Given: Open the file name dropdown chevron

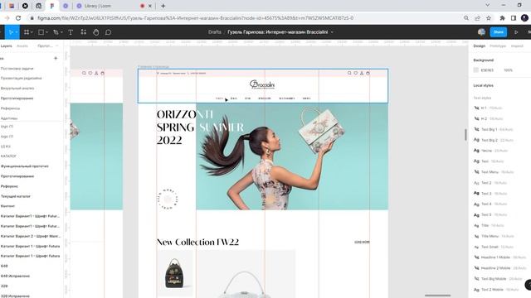Looking at the screenshot, I should tap(332, 32).
